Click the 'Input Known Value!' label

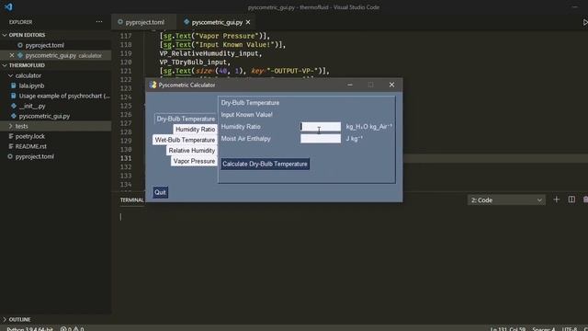(247, 114)
